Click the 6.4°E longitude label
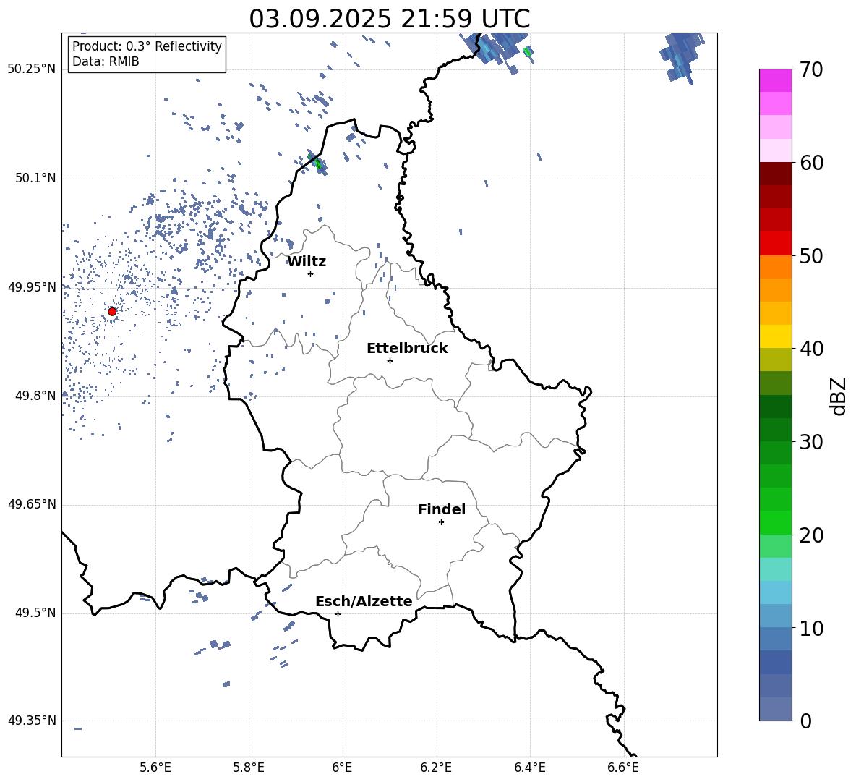 [529, 768]
